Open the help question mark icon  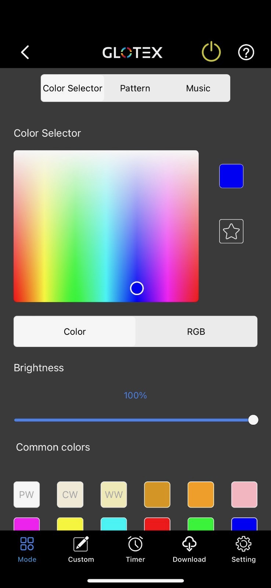point(246,53)
